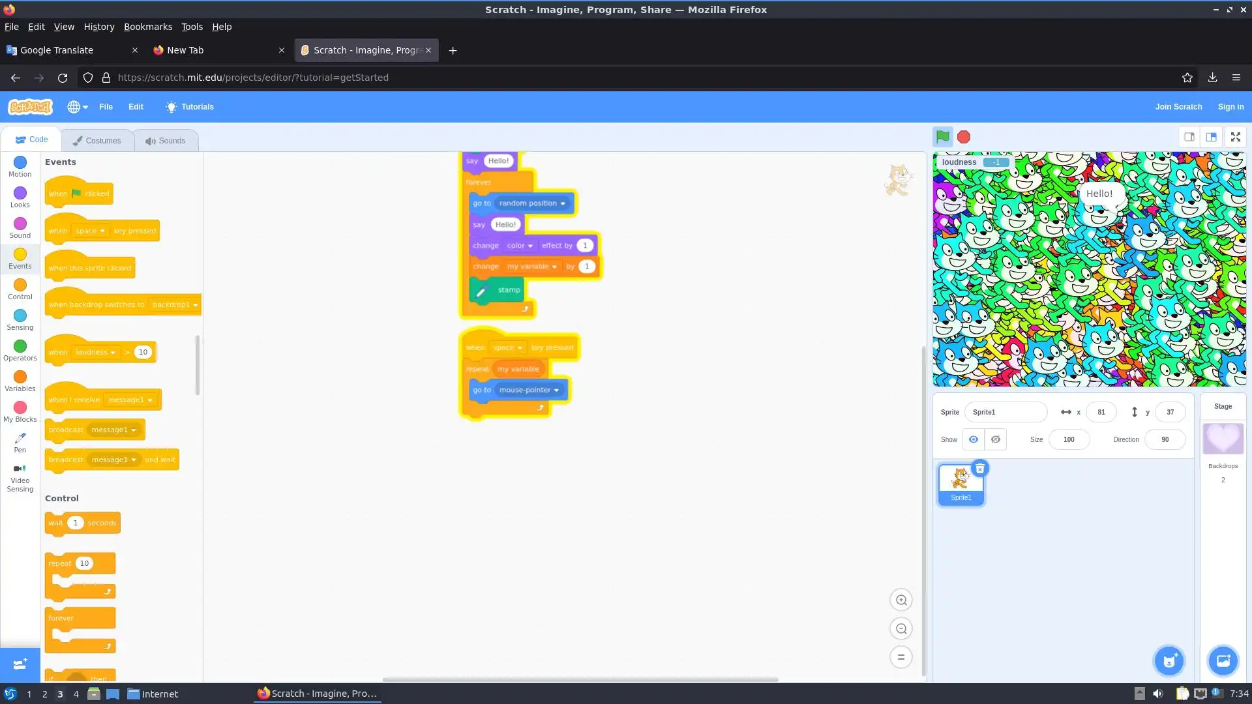Open the language globe dropdown
The image size is (1252, 704).
pos(77,107)
